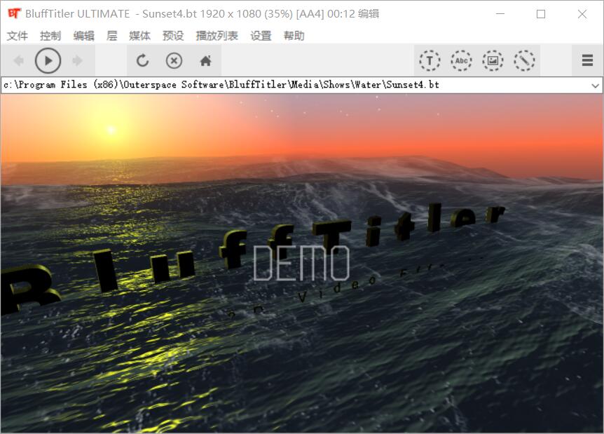Click the circled X stop icon
This screenshot has height=434, width=604.
click(x=174, y=60)
